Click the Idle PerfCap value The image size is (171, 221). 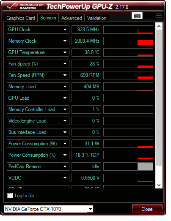pos(86,166)
